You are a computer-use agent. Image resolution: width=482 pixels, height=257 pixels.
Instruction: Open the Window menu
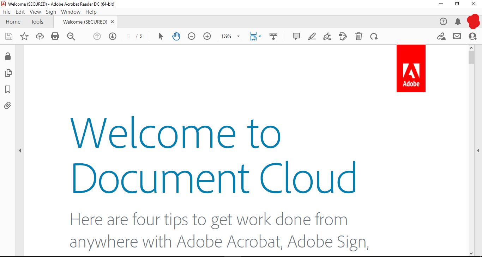click(71, 12)
